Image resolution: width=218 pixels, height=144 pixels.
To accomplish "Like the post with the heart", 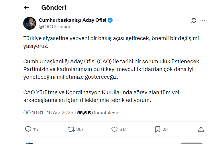I will point(114,129).
